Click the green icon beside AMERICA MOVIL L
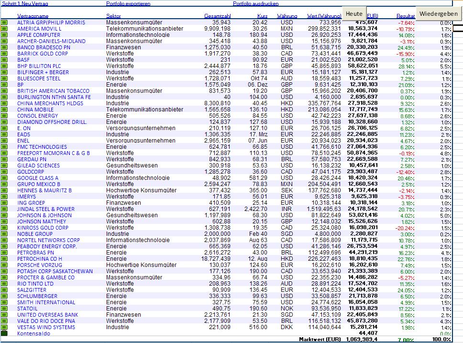Image resolution: width=463 pixels, height=343 pixels. click(4, 29)
